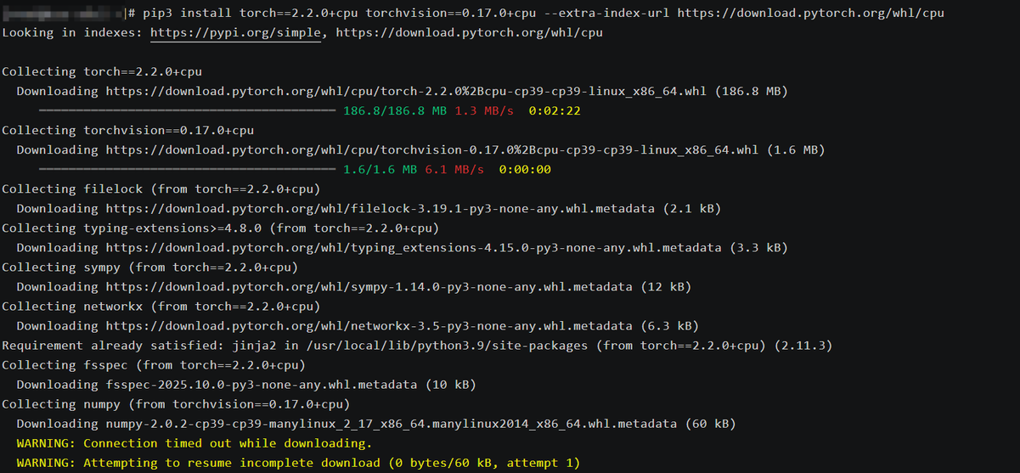Click the torch-2.2.0 cpu wheel download URL
The height and width of the screenshot is (473, 1020).
(x=407, y=91)
